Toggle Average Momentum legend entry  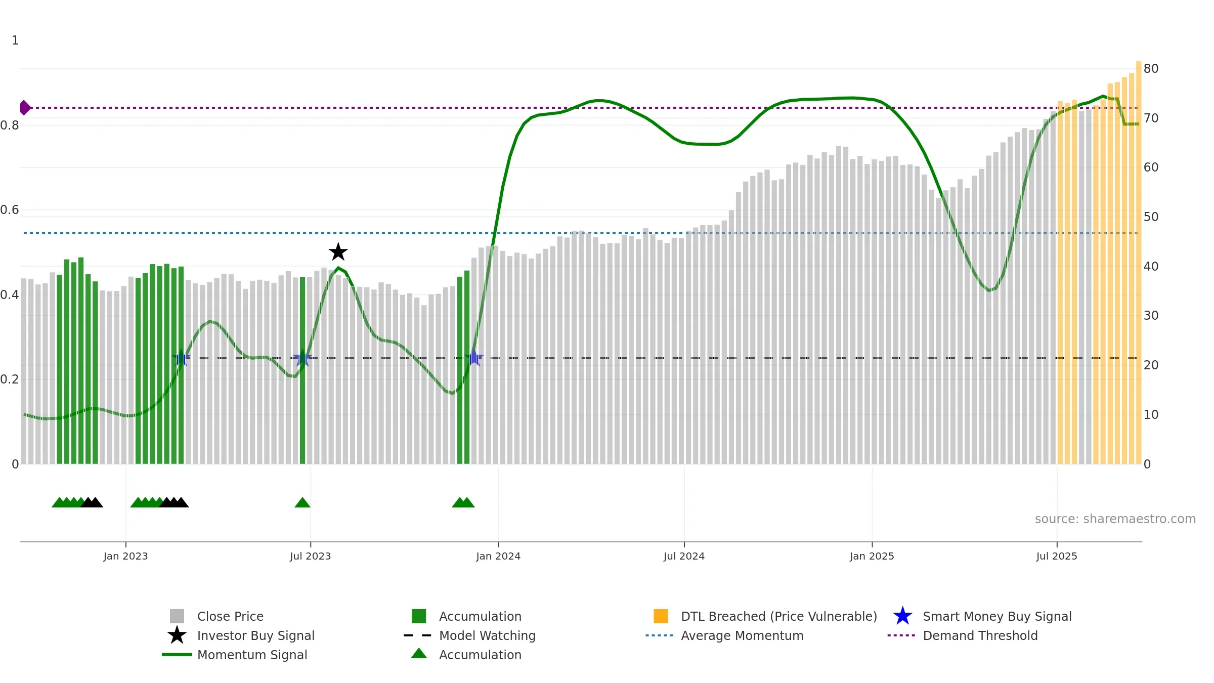click(x=742, y=635)
